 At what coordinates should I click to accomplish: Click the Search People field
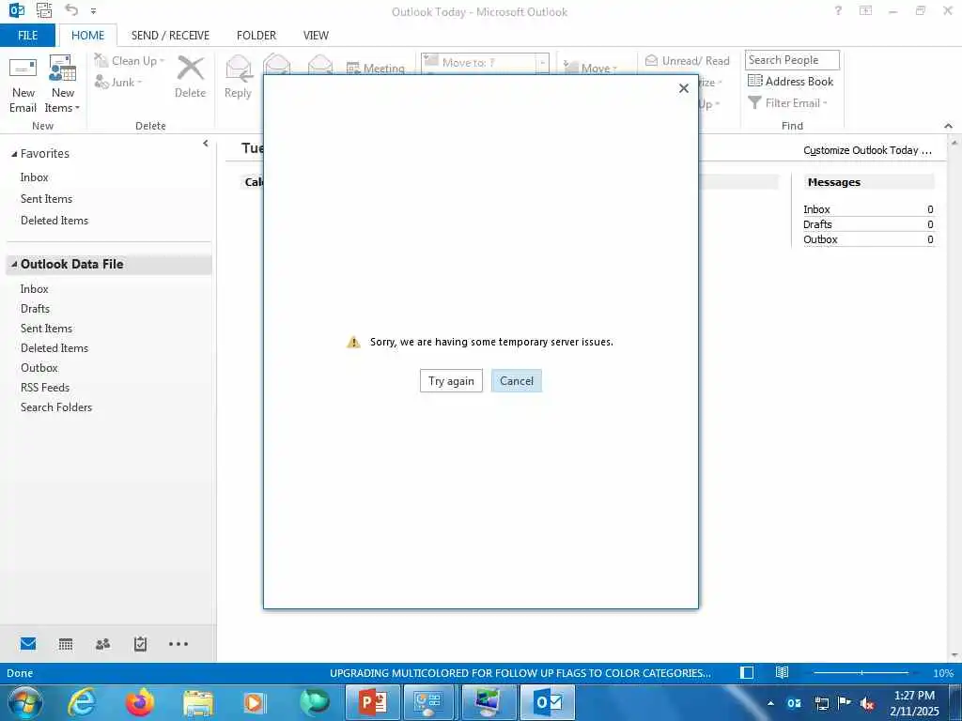(x=792, y=60)
